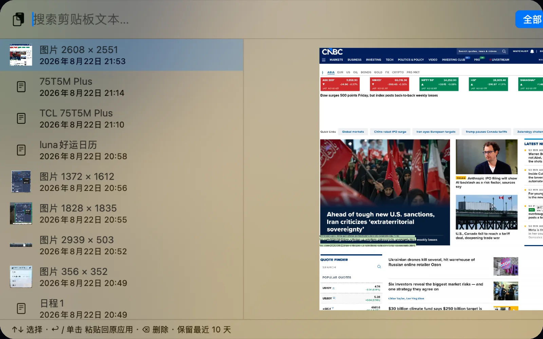The image size is (543, 339).
Task: Click the document icon beside TCL 75T5M Plus
Action: tap(21, 118)
